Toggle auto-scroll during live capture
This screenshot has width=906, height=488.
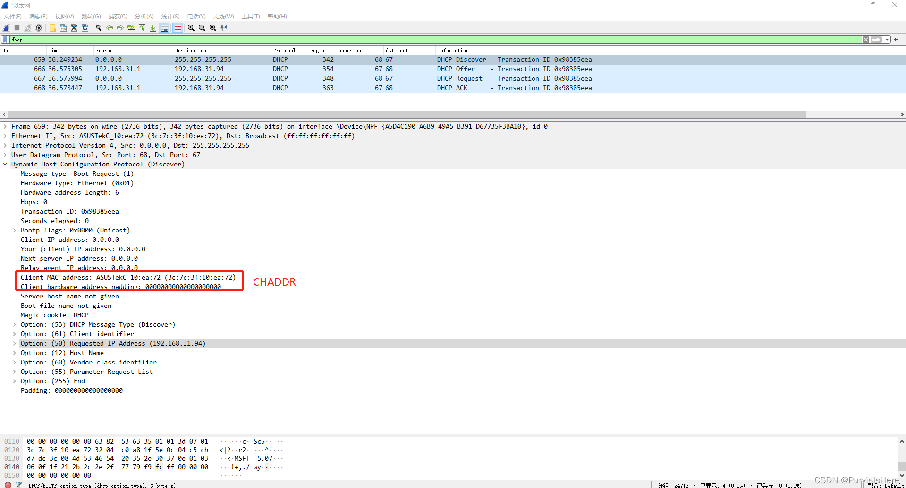coord(164,28)
